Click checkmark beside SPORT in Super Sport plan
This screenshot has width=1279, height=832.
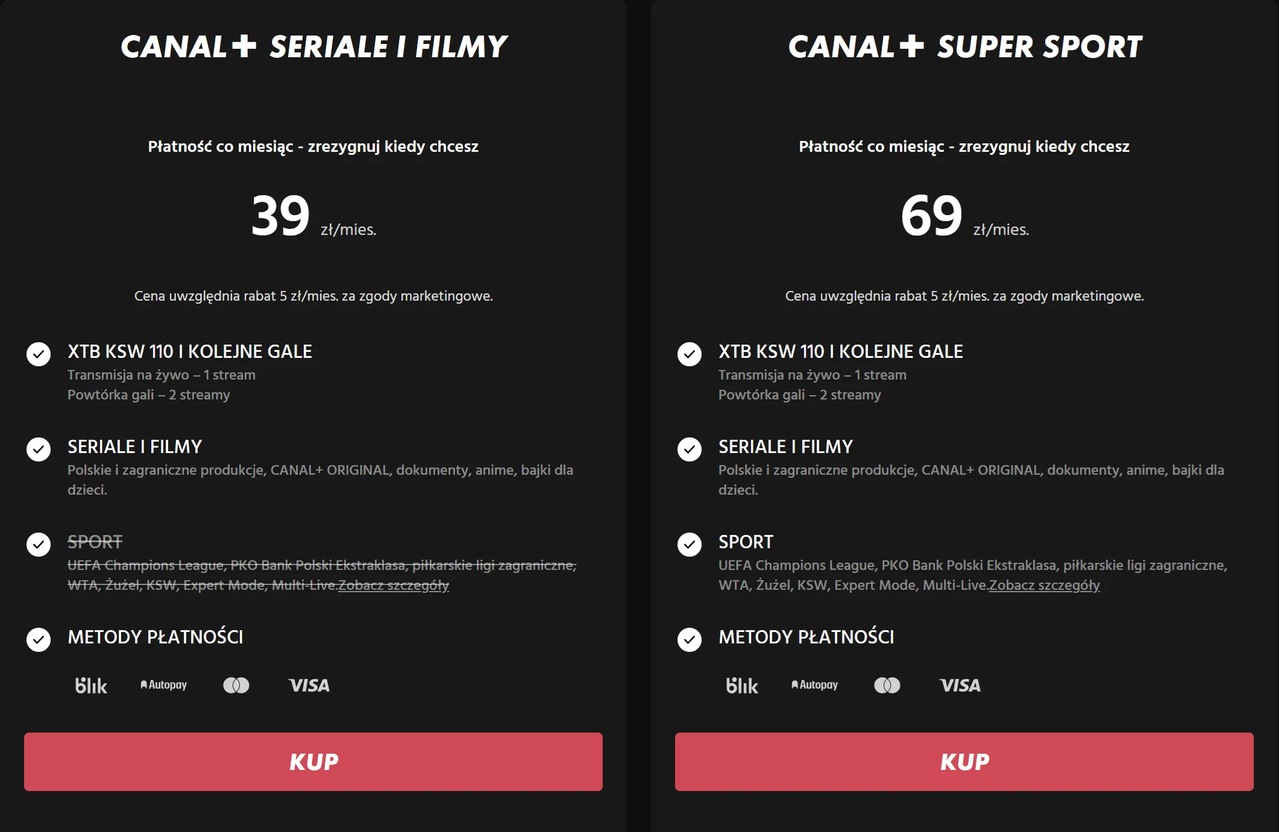coord(690,545)
